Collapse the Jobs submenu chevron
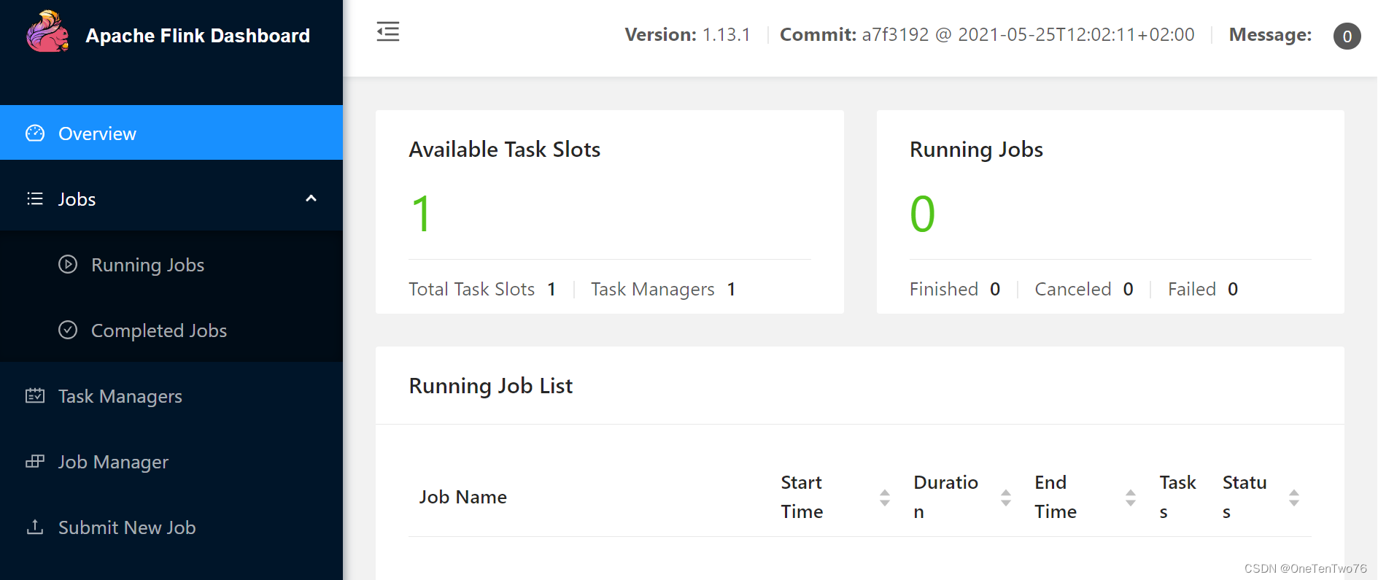Image resolution: width=1378 pixels, height=580 pixels. [311, 198]
